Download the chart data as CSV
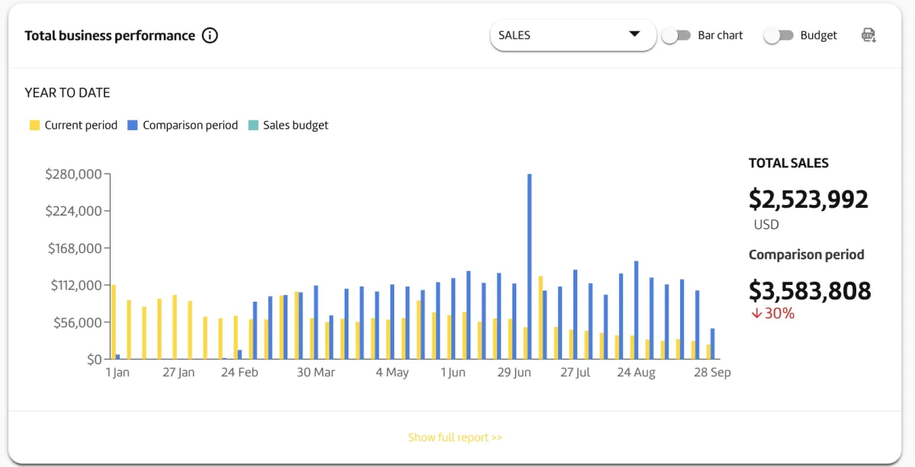This screenshot has height=467, width=915. click(x=868, y=35)
